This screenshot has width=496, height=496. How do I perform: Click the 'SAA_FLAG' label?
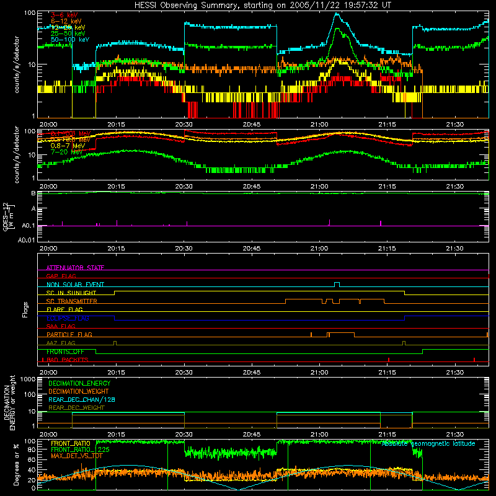(x=61, y=326)
